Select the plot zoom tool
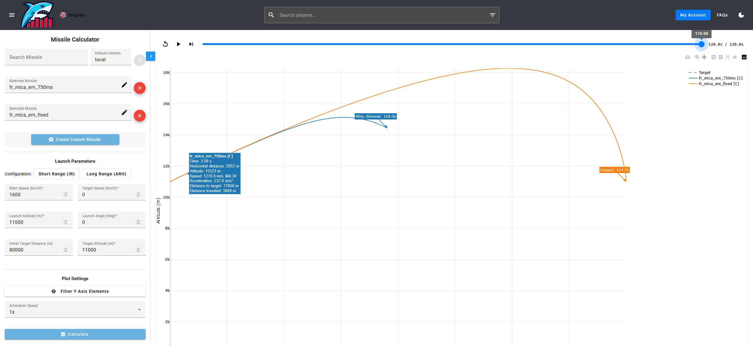 coord(697,57)
